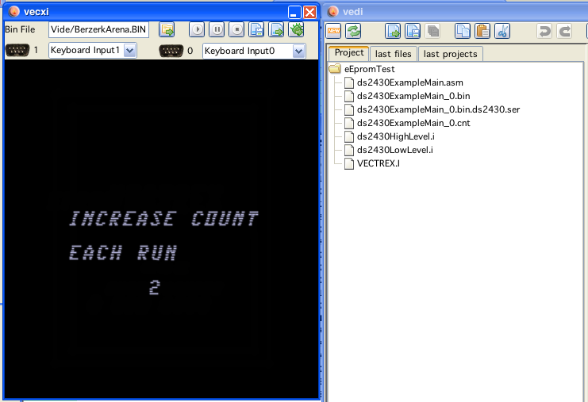This screenshot has height=402, width=588.
Task: Select VECTREX.I file in tree
Action: [378, 163]
